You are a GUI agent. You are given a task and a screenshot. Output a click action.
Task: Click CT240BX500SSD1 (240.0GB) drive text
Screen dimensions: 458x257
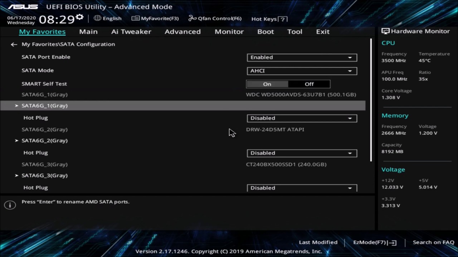286,165
